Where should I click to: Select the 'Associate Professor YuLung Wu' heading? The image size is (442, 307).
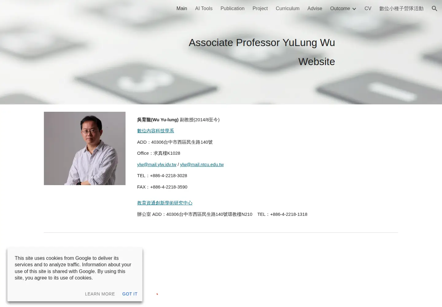coord(262,43)
